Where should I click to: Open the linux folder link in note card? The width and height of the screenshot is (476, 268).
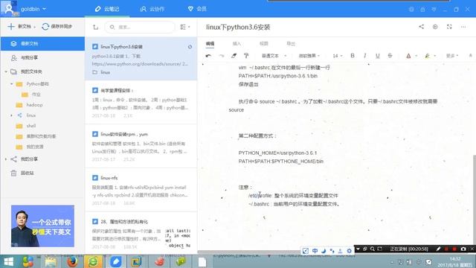(105, 72)
